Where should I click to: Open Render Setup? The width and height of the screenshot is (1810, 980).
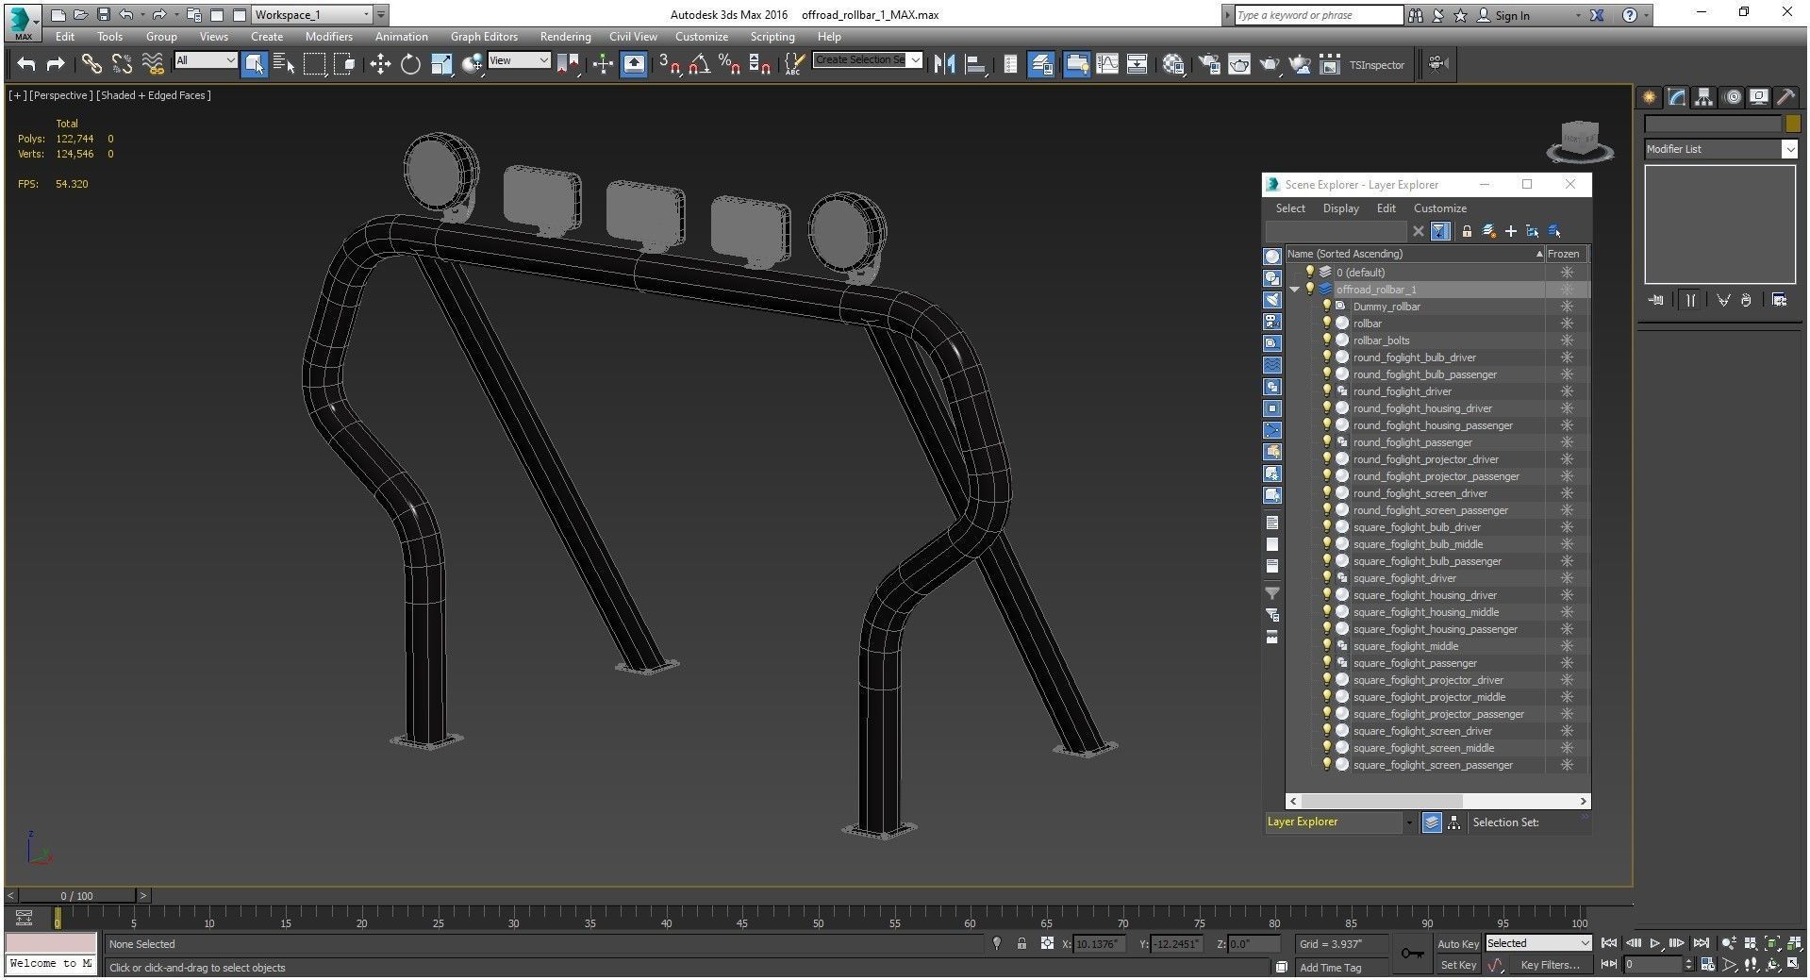(1209, 64)
